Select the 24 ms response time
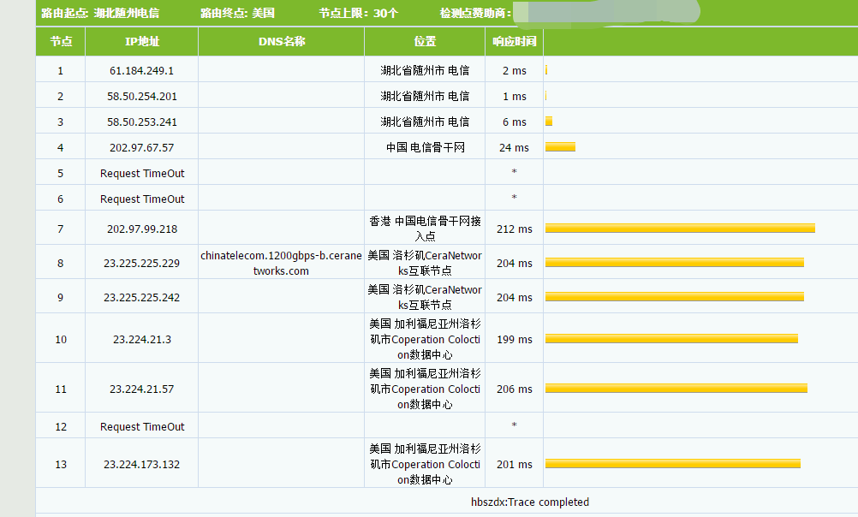858x517 pixels. (x=515, y=148)
